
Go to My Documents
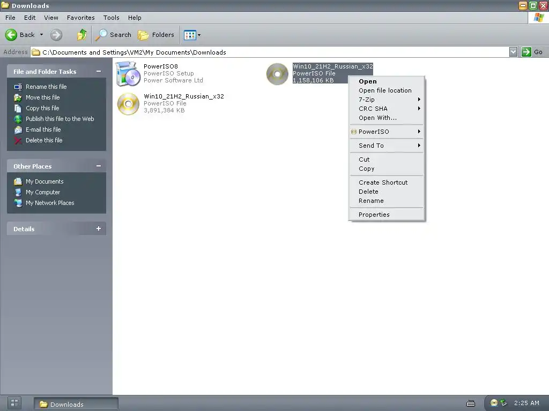point(44,181)
